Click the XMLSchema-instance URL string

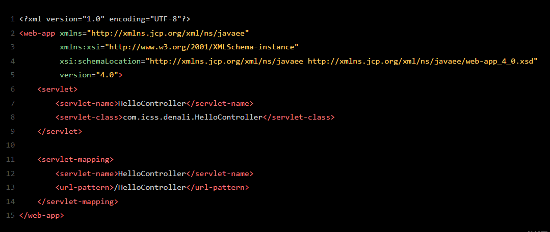click(x=204, y=47)
